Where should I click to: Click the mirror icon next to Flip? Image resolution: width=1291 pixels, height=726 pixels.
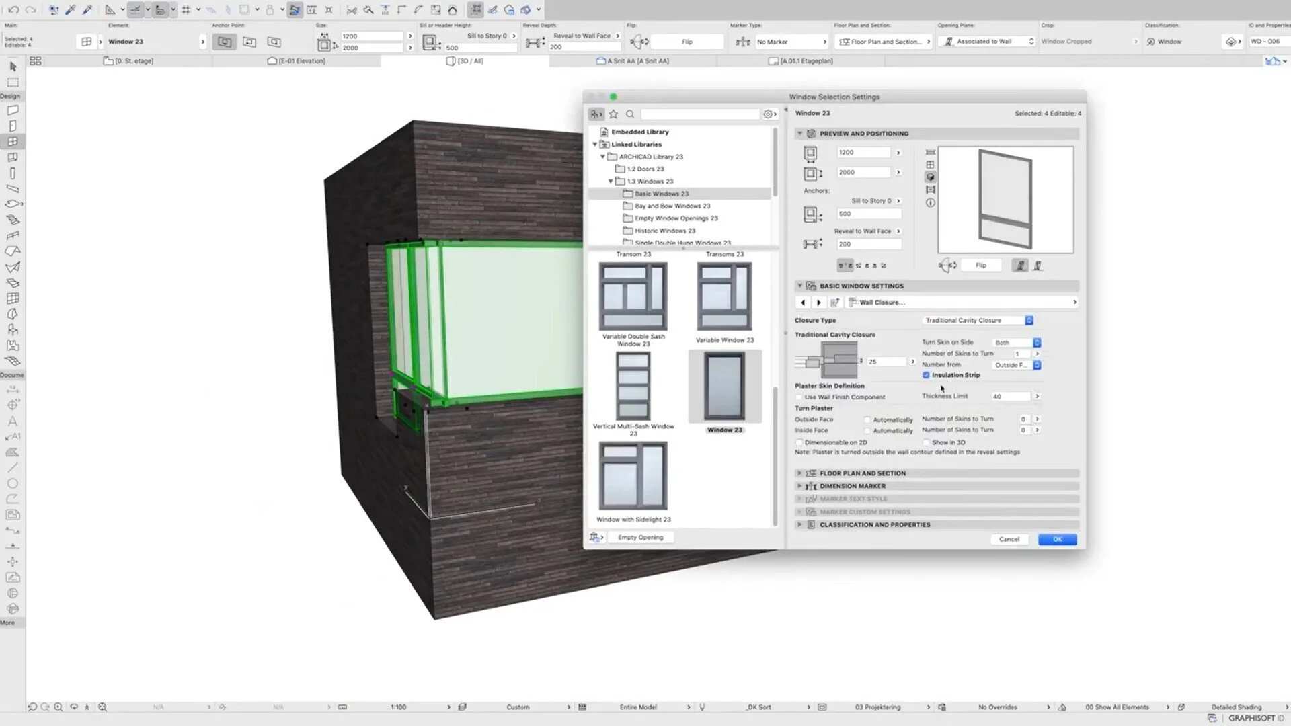[947, 266]
